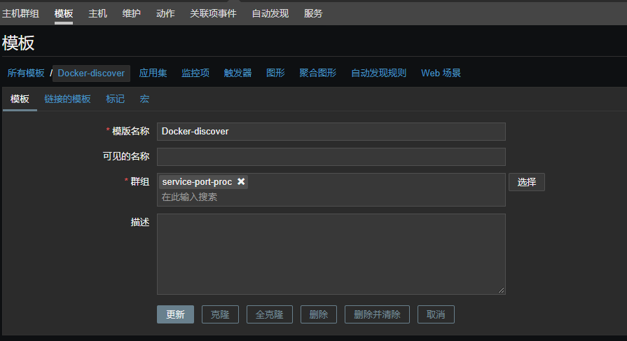
Task: Open the 触发器 link
Action: pyautogui.click(x=238, y=73)
